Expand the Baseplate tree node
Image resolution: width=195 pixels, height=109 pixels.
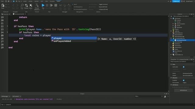pos(173,28)
